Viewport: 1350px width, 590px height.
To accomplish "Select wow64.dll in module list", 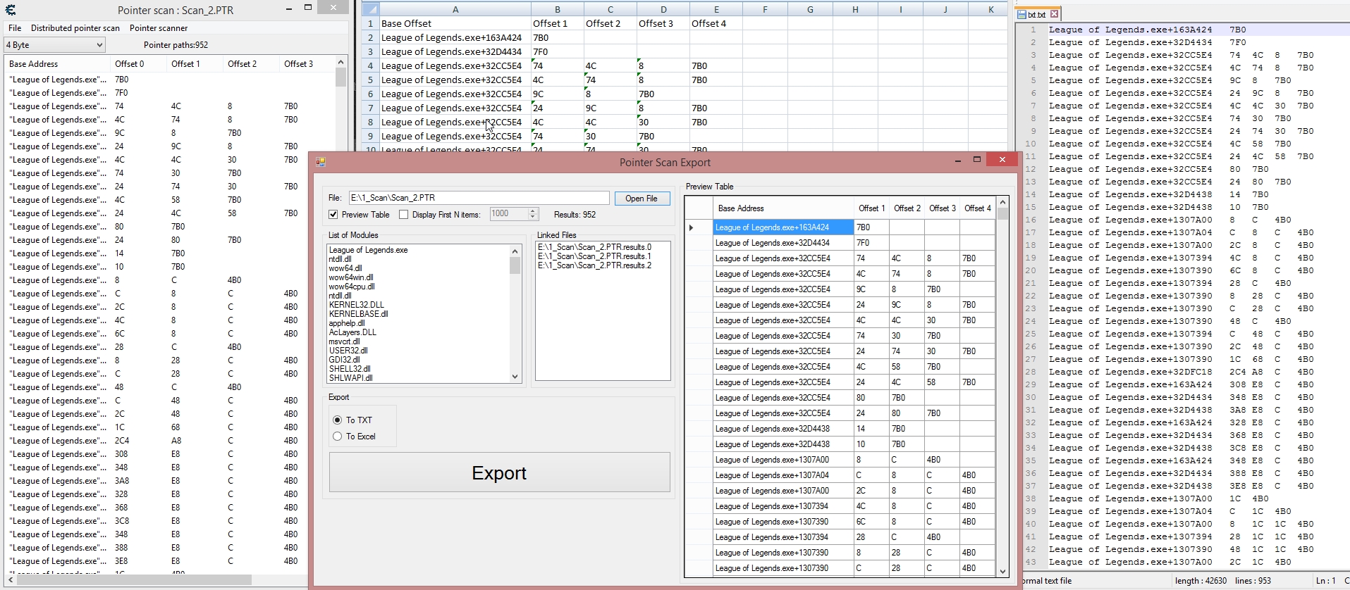I will (345, 268).
